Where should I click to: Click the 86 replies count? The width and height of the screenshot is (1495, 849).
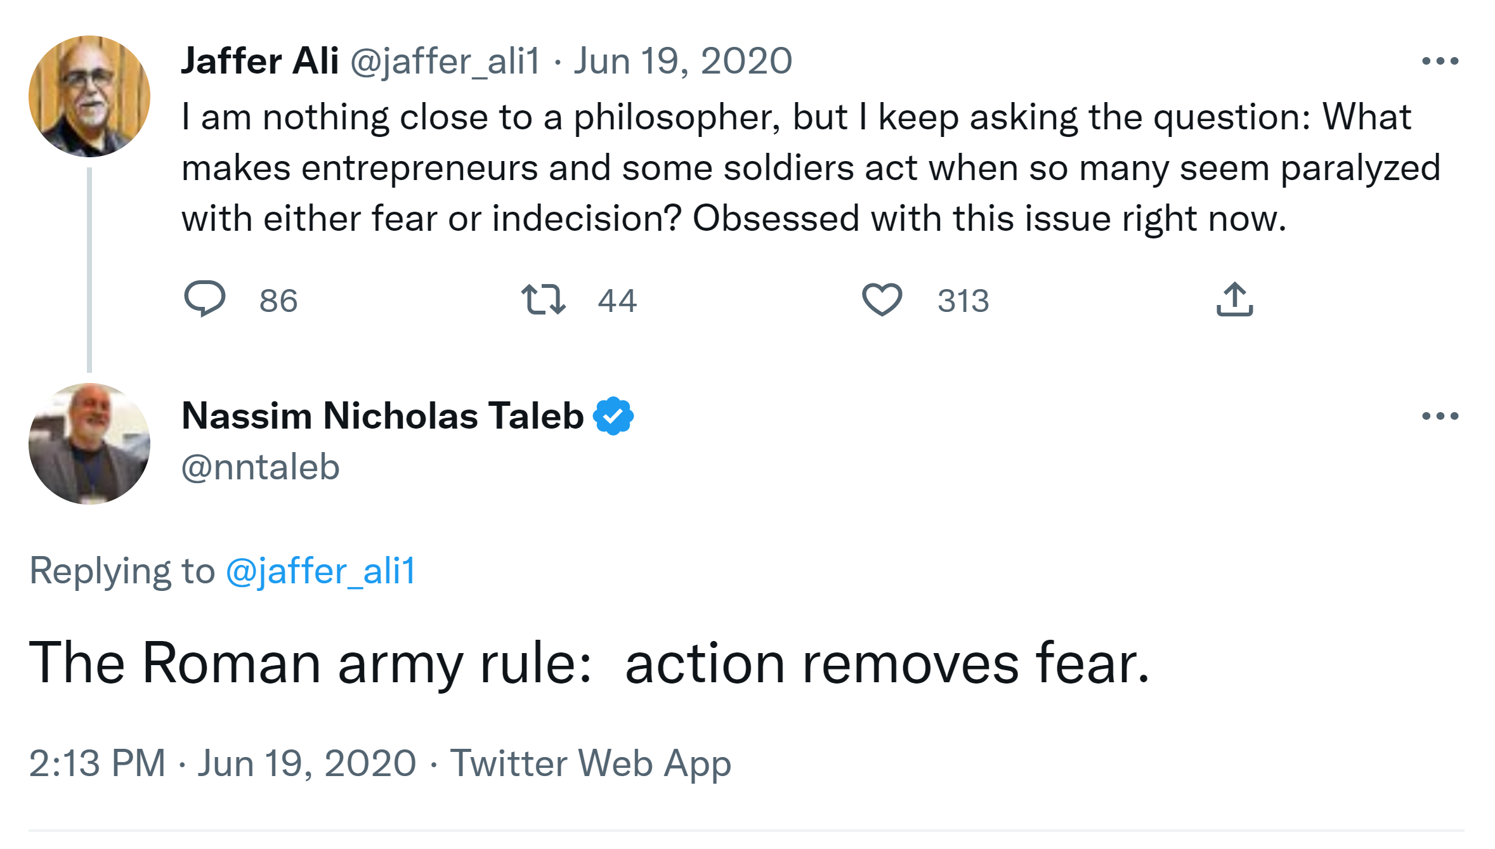pos(278,301)
